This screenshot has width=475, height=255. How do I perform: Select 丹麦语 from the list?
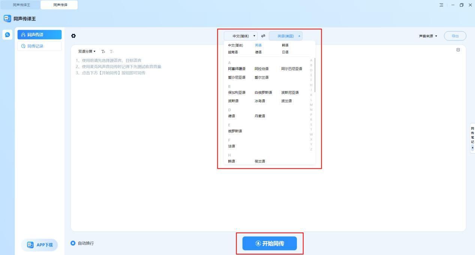260,116
